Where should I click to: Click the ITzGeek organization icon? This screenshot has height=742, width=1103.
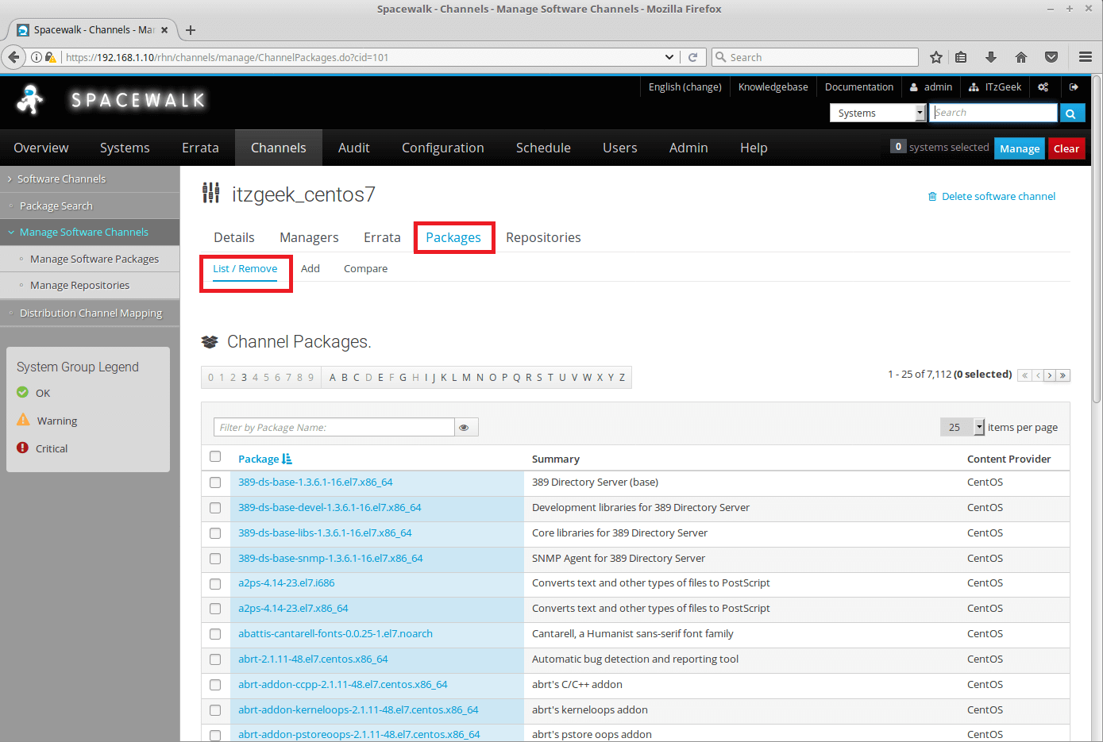pyautogui.click(x=974, y=87)
